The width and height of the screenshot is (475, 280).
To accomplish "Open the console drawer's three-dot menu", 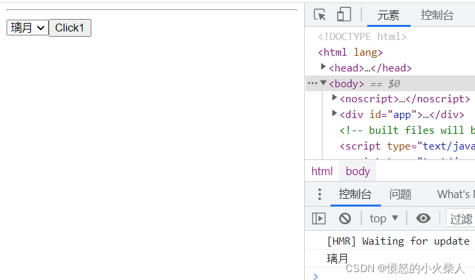I will [x=319, y=194].
